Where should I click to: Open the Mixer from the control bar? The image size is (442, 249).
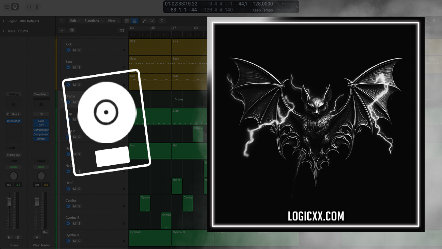[29, 7]
